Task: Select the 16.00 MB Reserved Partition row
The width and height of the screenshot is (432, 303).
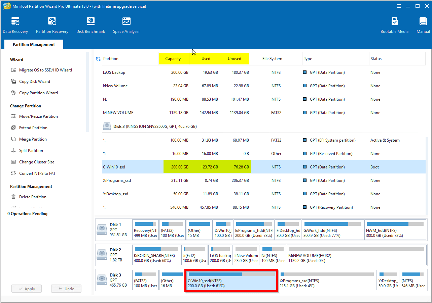Action: pos(264,154)
